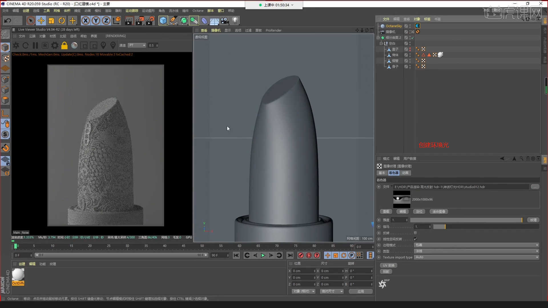The width and height of the screenshot is (548, 308).
Task: Collapse the 细分曲面.2 tree node
Action: (378, 37)
